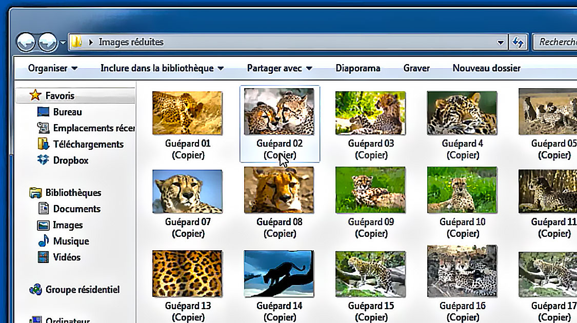Click the Graver button
The width and height of the screenshot is (577, 323).
click(x=416, y=68)
